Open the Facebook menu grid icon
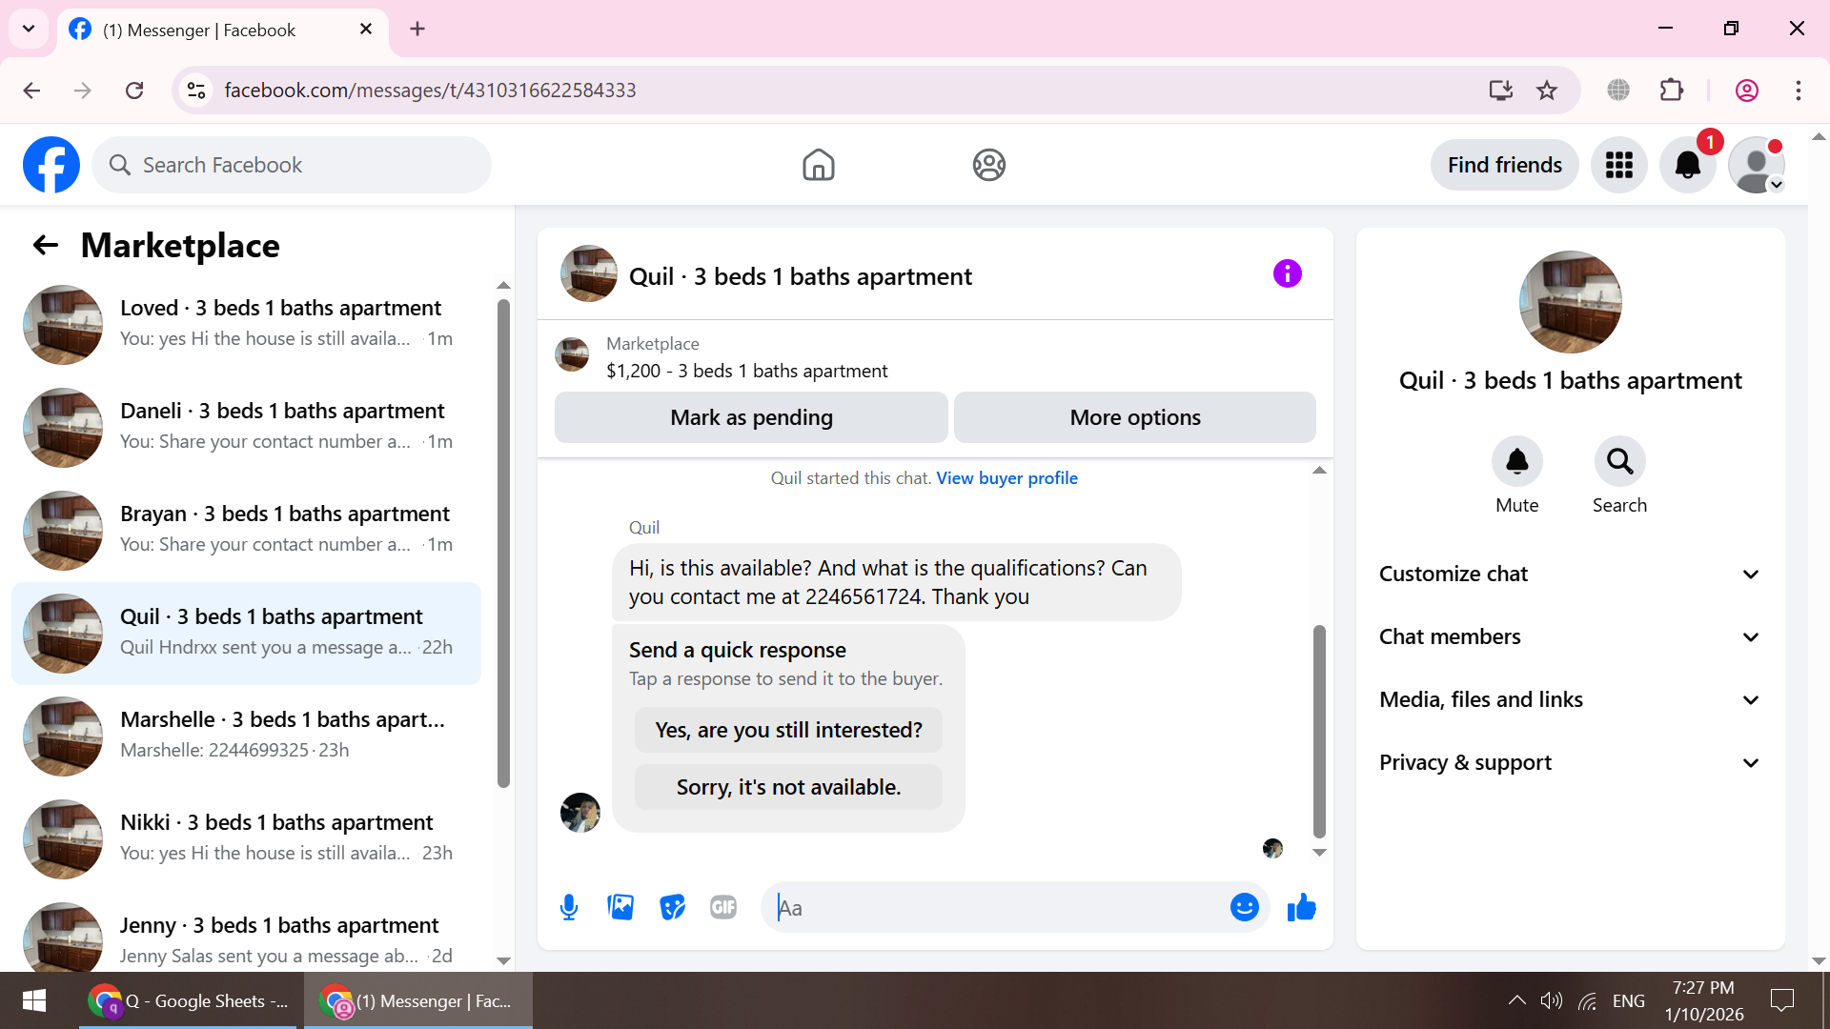The height and width of the screenshot is (1029, 1830). point(1618,165)
